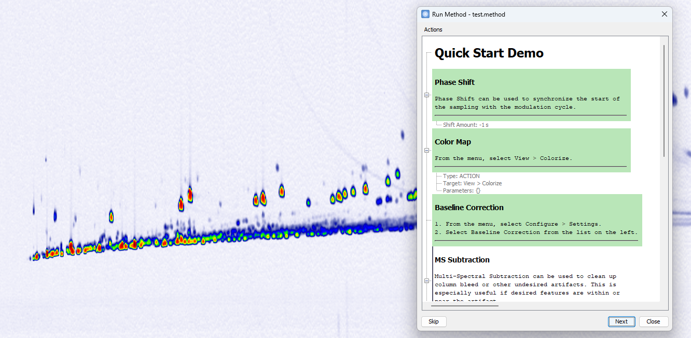
Task: Click the Run Method application icon in title bar
Action: click(x=426, y=14)
